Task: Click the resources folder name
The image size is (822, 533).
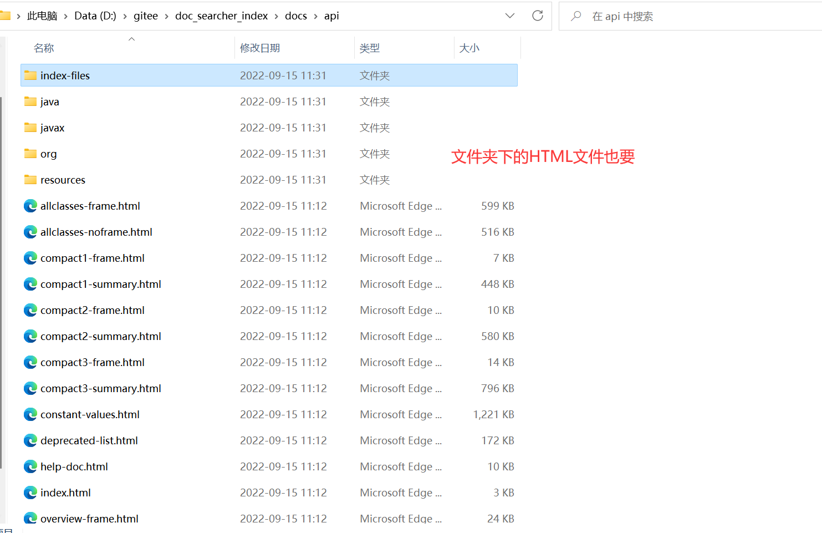Action: [x=63, y=180]
